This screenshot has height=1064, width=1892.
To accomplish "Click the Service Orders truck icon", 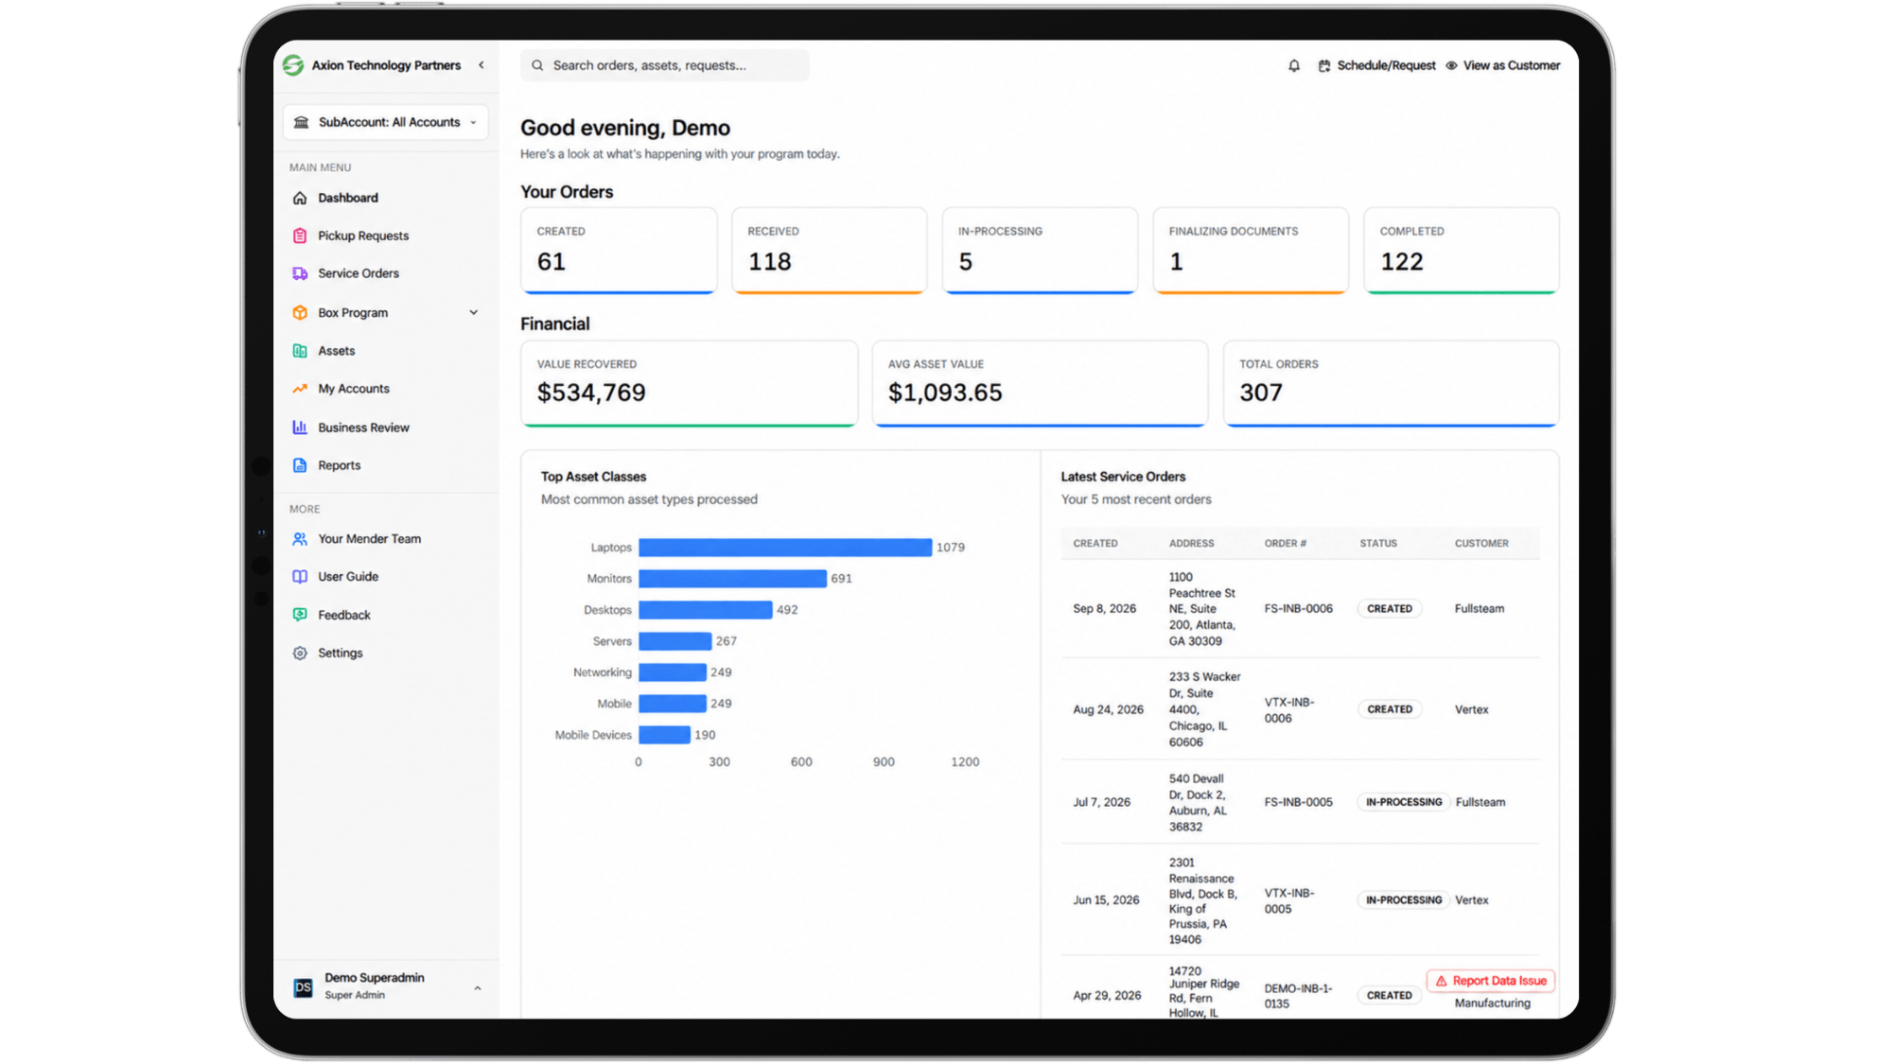I will coord(300,273).
